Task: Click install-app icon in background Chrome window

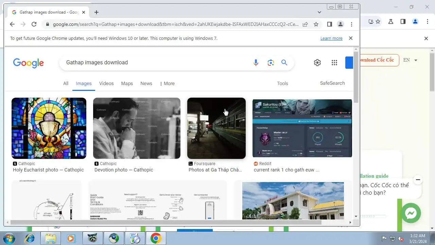Action: point(371,22)
